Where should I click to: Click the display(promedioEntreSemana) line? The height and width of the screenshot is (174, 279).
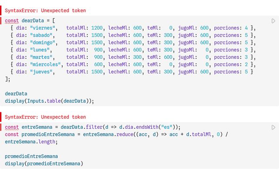(44, 164)
